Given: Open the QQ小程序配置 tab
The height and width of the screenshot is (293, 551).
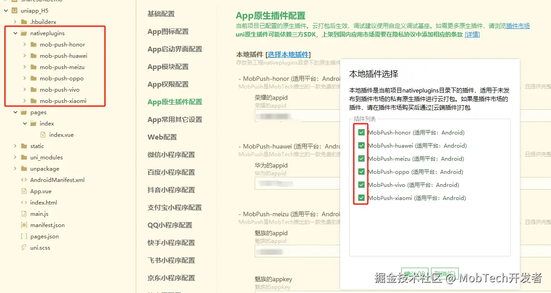Looking at the screenshot, I should pyautogui.click(x=170, y=225).
